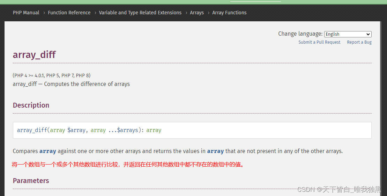Click the array return type in signature
Viewport: 387px width, 196px height.
pyautogui.click(x=154, y=130)
